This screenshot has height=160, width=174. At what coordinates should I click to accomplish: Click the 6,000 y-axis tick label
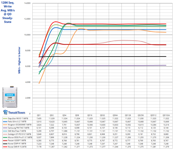pos(28,66)
